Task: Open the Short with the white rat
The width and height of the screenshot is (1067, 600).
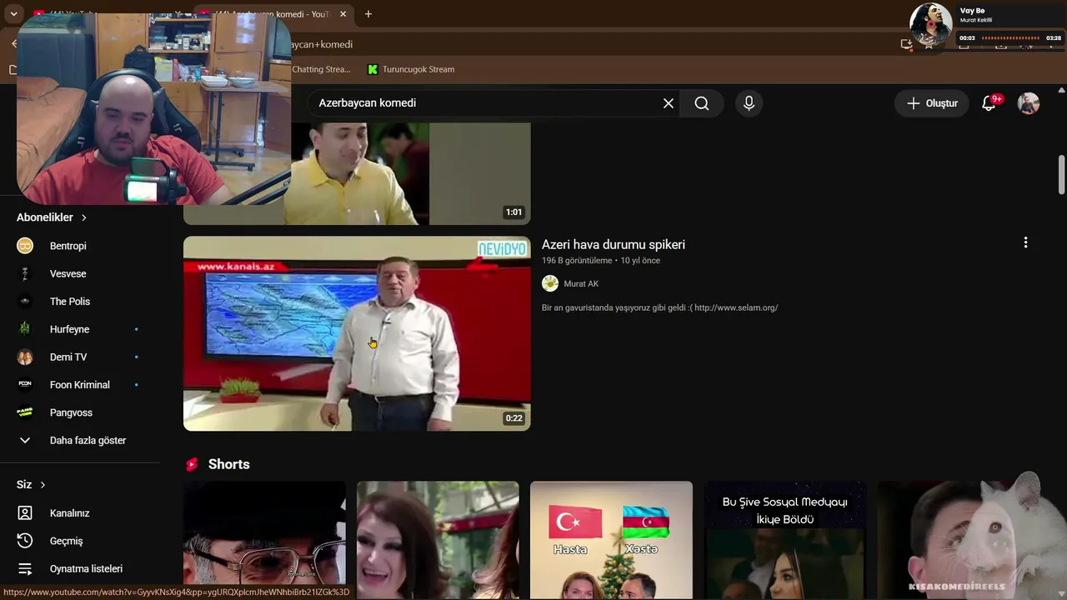Action: click(x=958, y=540)
